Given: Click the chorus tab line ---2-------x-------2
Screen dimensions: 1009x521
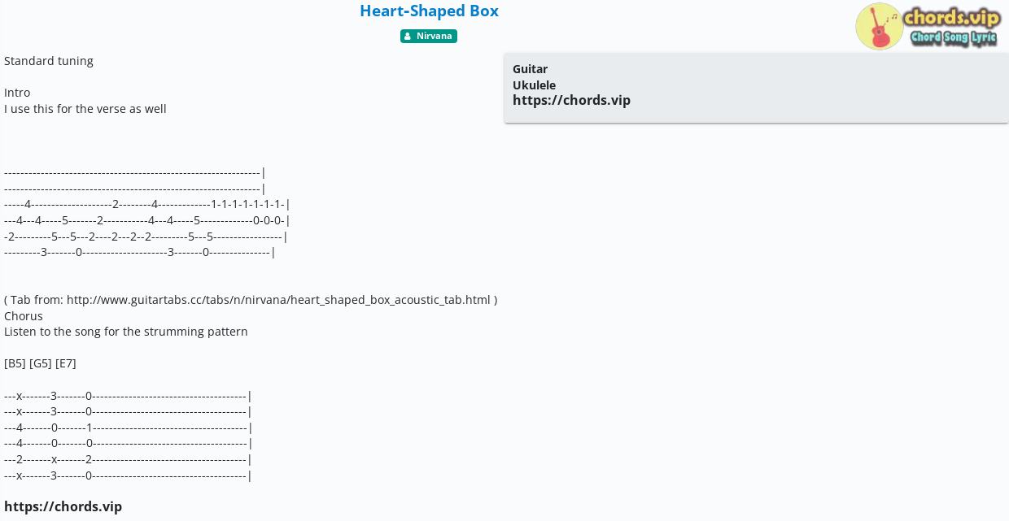Looking at the screenshot, I should 129,459.
